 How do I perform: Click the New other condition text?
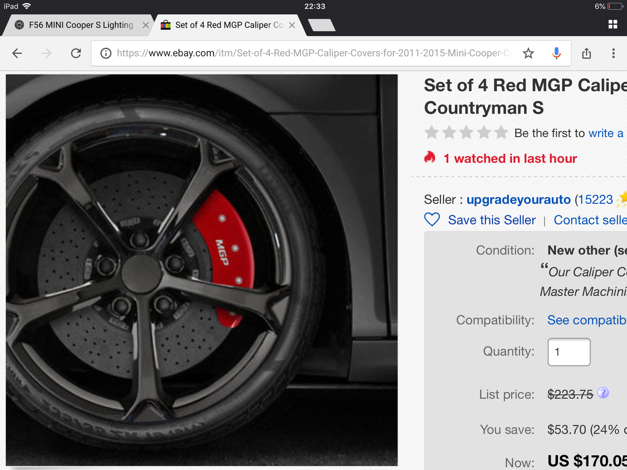tap(587, 250)
